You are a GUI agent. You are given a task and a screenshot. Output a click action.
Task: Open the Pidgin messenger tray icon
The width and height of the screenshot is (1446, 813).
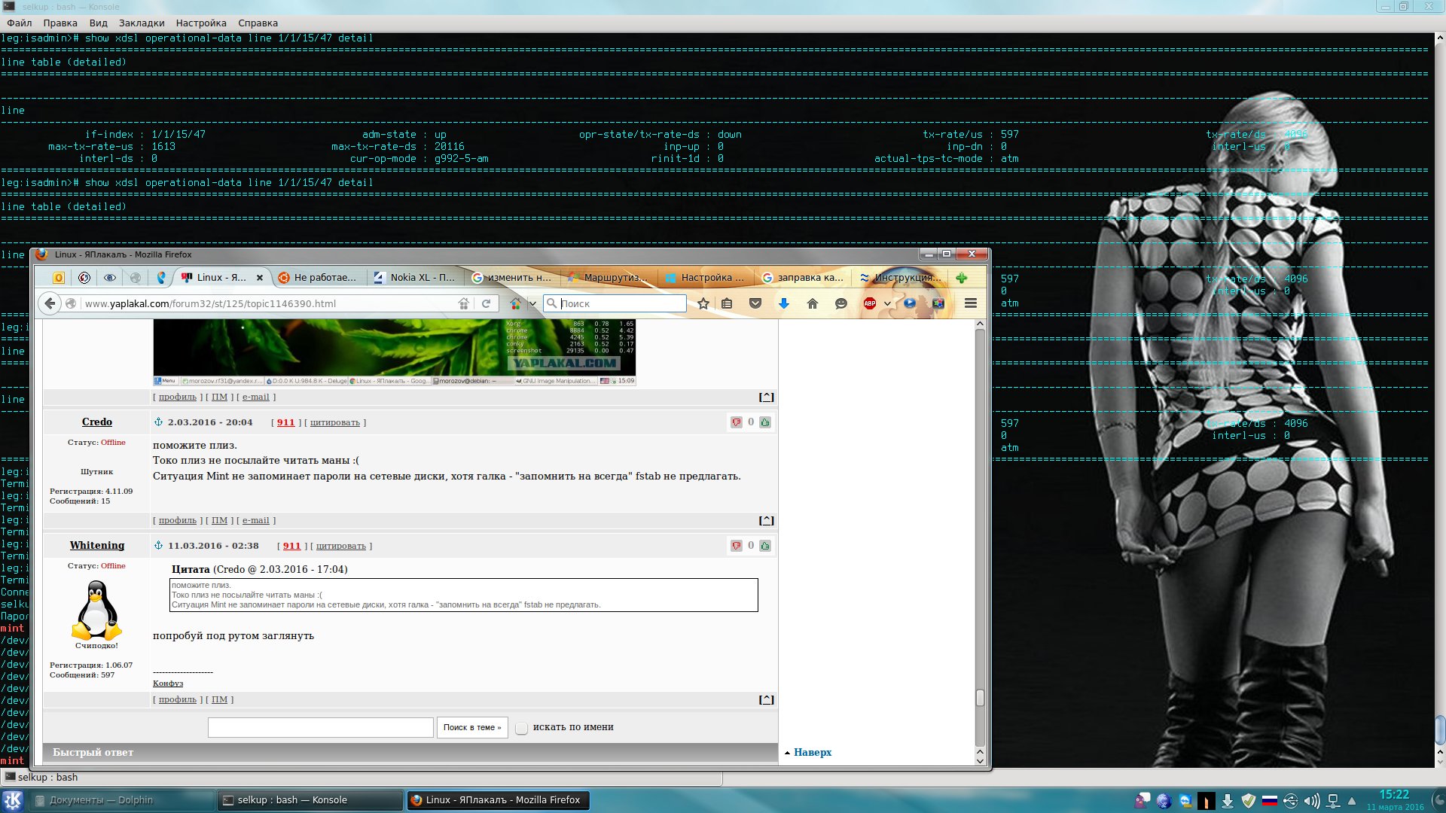coord(1143,801)
